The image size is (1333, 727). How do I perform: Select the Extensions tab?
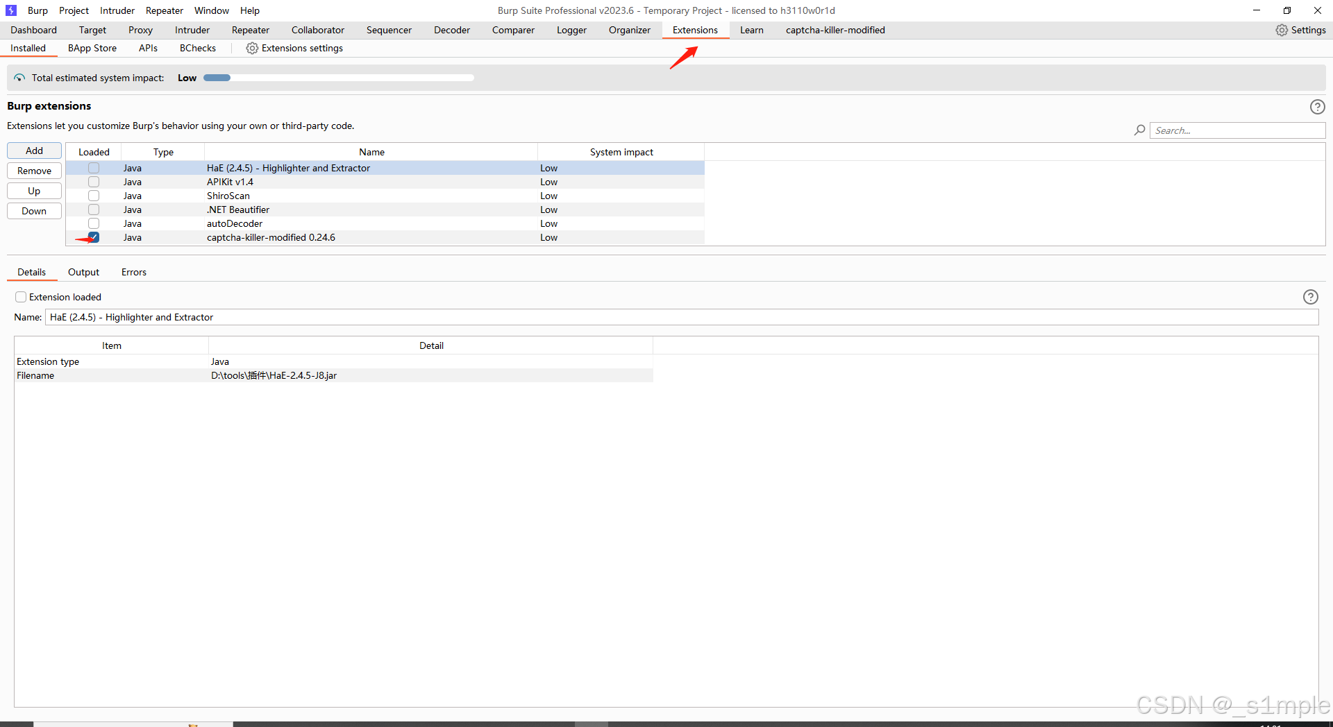695,30
